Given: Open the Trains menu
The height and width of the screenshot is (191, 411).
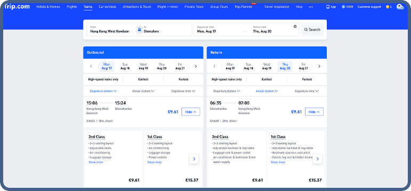Looking at the screenshot, I should [x=88, y=7].
